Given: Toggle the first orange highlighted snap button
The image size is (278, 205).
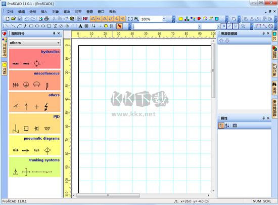Looking at the screenshot, I should (x=93, y=19).
